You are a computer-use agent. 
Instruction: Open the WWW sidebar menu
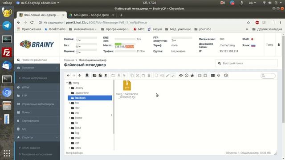click(37, 88)
